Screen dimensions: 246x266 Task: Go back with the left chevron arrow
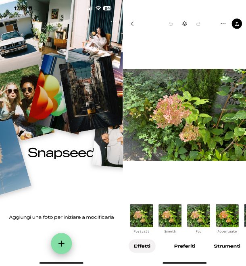point(132,24)
